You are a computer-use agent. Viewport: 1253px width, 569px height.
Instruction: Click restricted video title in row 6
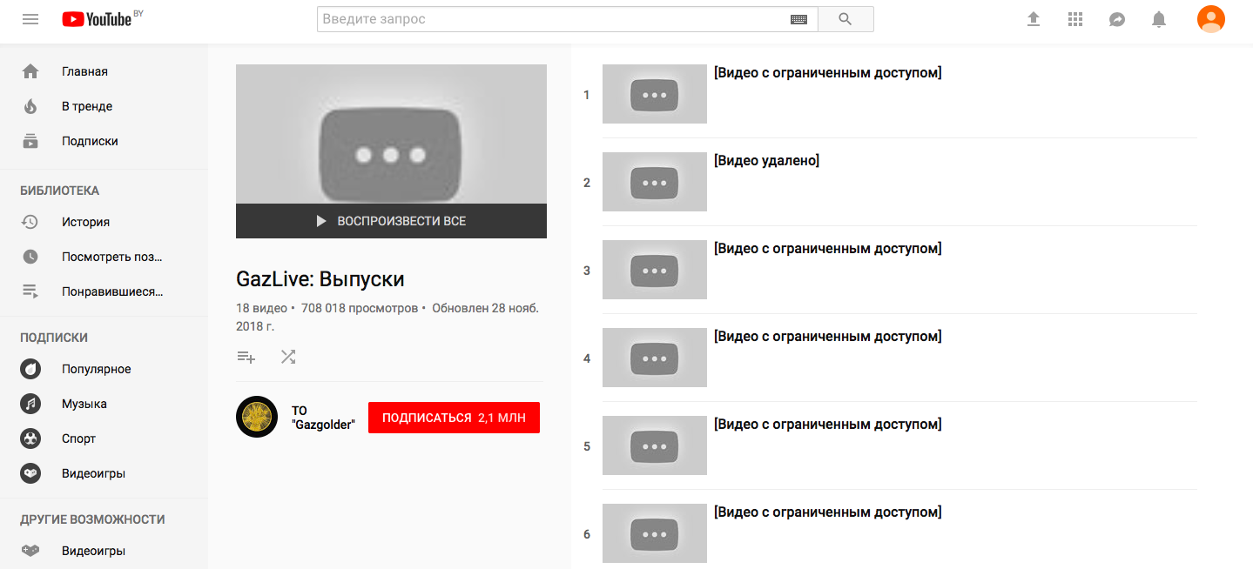click(x=828, y=512)
